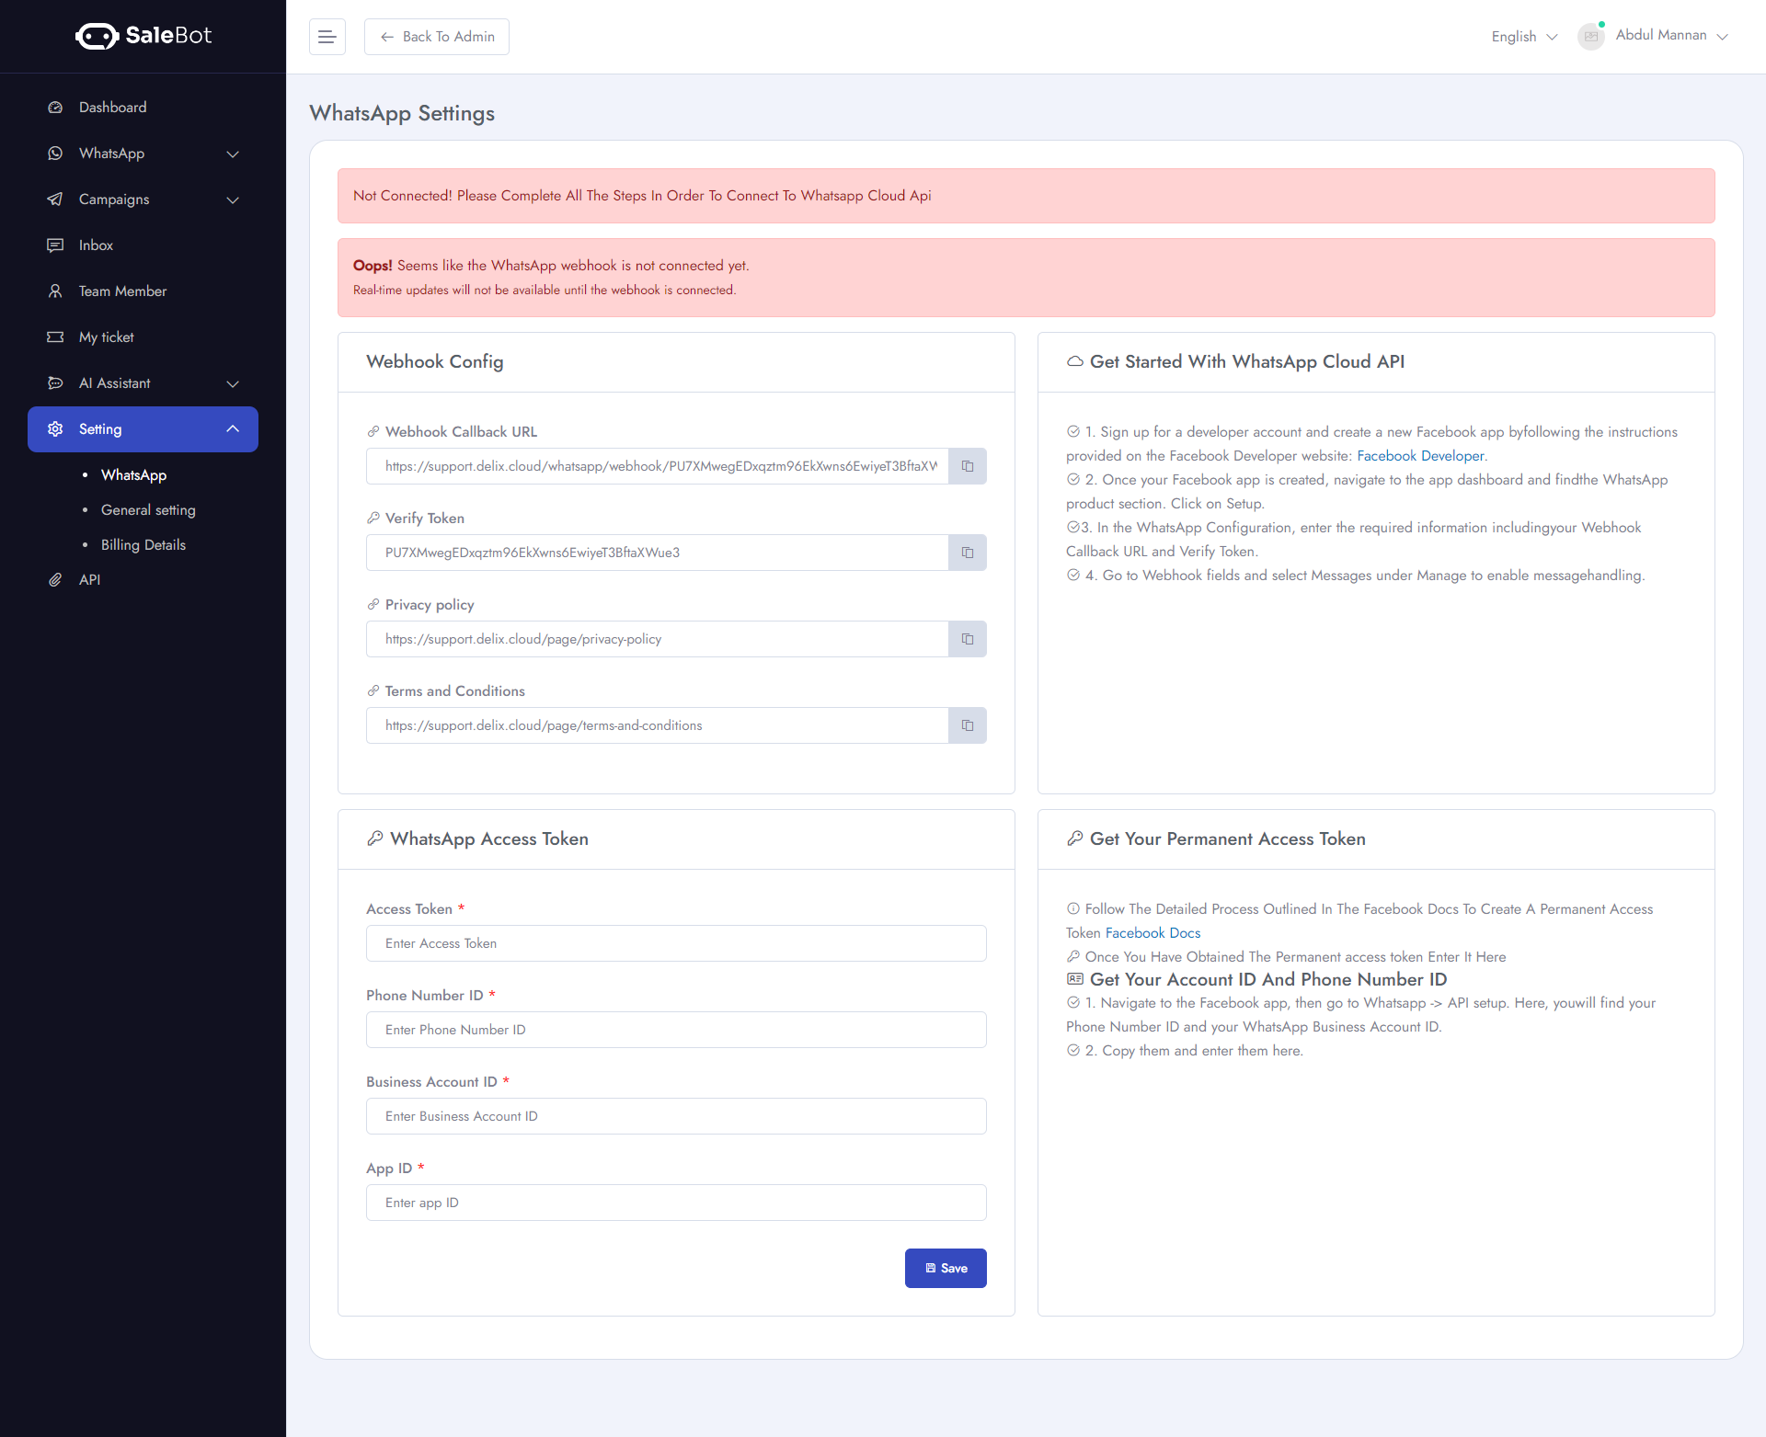Open Billing Details submenu item

[143, 545]
